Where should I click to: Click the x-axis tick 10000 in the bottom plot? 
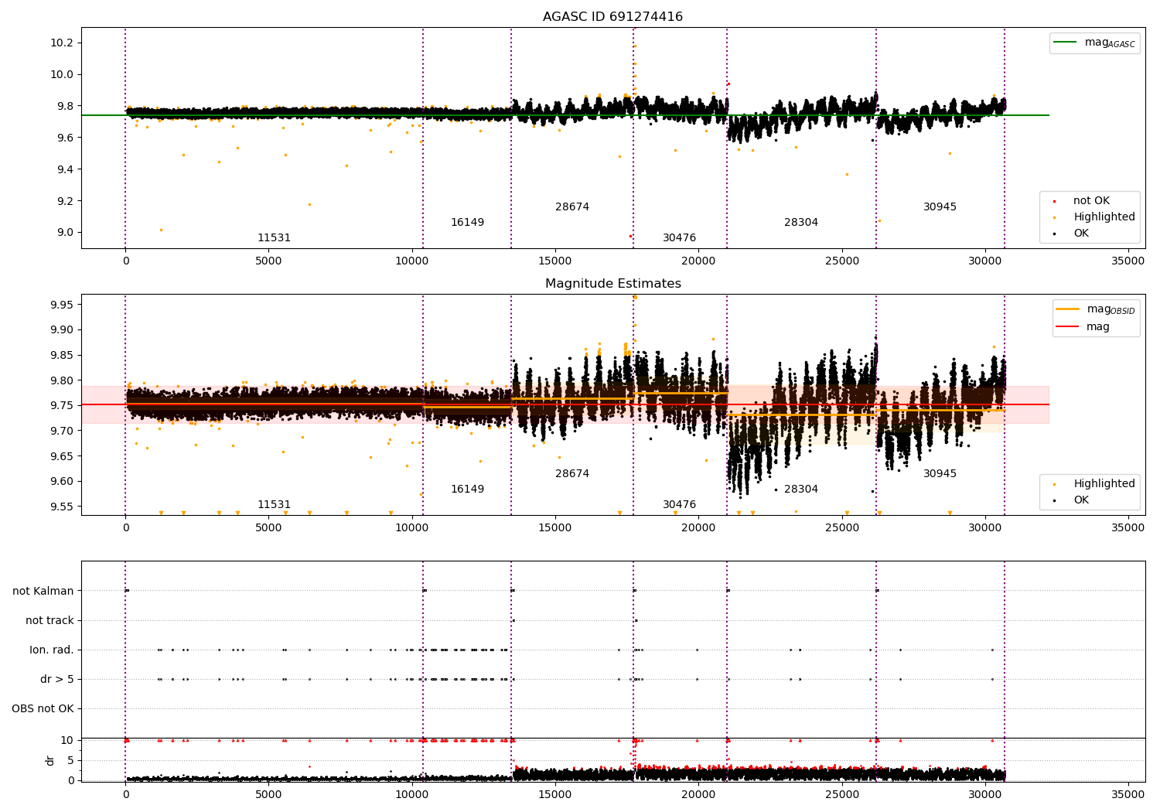(411, 794)
